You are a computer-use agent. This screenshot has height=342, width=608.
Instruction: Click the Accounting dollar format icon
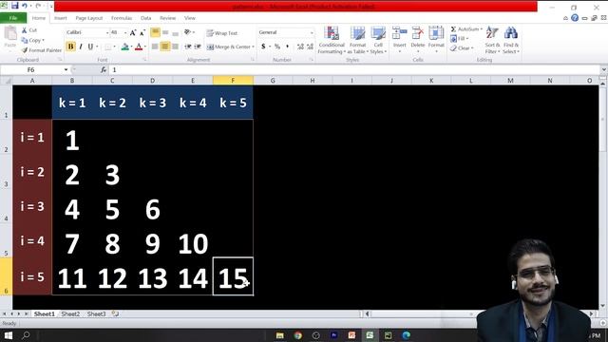pos(263,47)
